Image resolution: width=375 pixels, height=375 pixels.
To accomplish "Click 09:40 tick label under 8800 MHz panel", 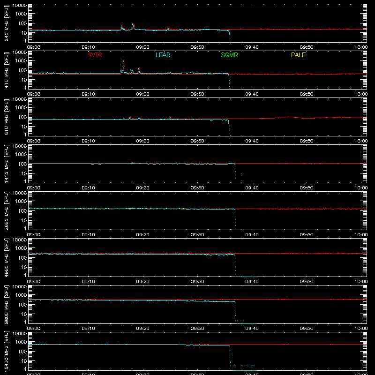I will click(x=252, y=329).
